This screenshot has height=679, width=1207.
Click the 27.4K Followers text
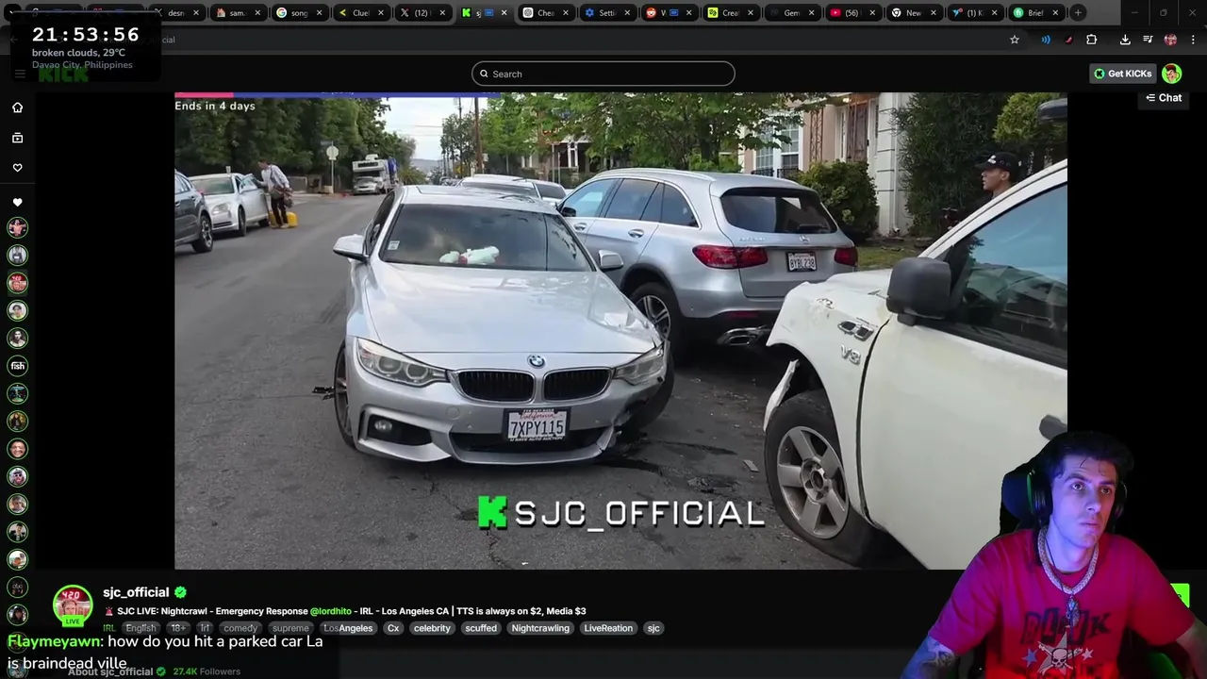coord(206,671)
